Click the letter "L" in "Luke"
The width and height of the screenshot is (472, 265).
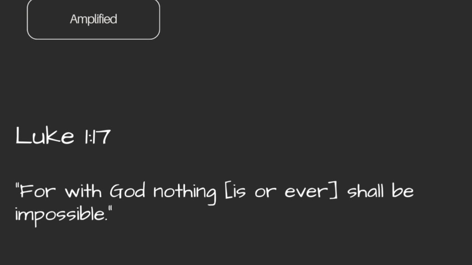click(x=21, y=135)
